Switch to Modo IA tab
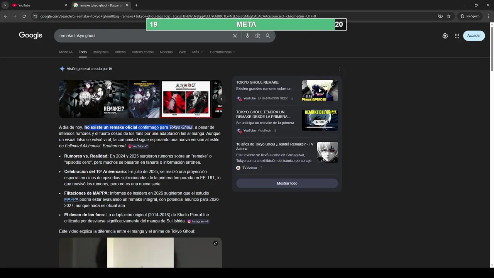This screenshot has height=278, width=494. pyautogui.click(x=66, y=52)
